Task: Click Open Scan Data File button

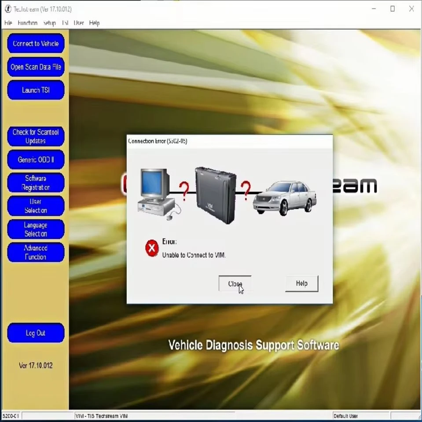Action: pyautogui.click(x=36, y=67)
